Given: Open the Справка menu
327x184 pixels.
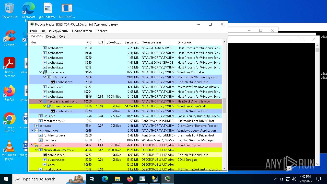Looking at the screenshot, I should tap(101, 31).
